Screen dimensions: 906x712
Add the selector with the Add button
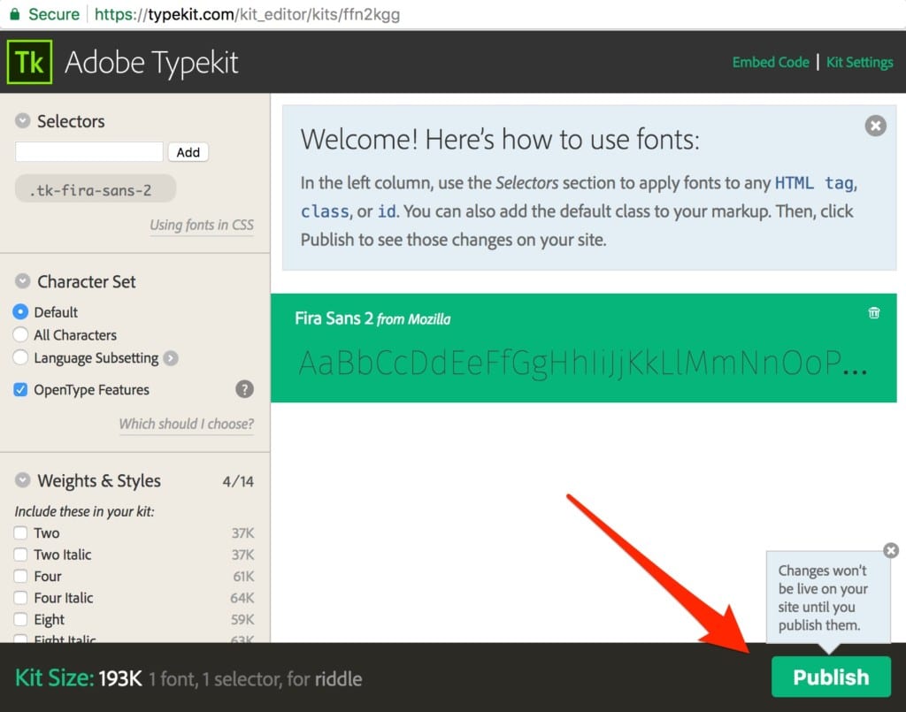click(x=188, y=152)
